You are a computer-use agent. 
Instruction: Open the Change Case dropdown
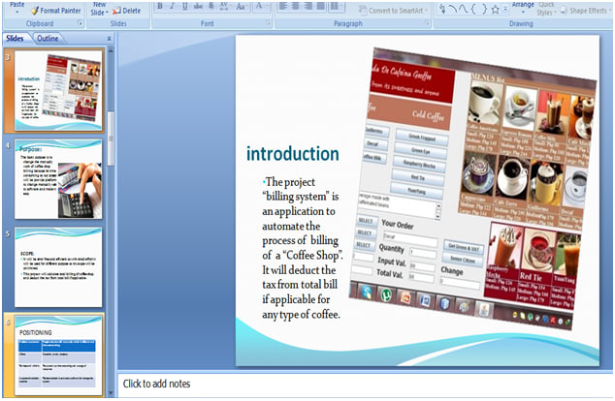tap(241, 6)
